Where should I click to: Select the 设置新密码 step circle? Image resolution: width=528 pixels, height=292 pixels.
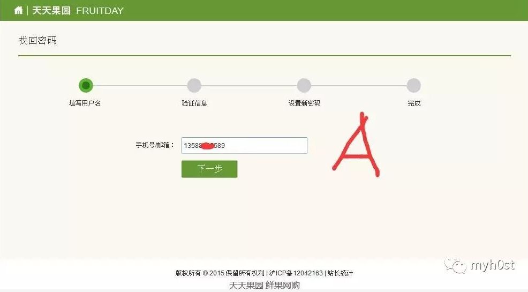[x=304, y=86]
